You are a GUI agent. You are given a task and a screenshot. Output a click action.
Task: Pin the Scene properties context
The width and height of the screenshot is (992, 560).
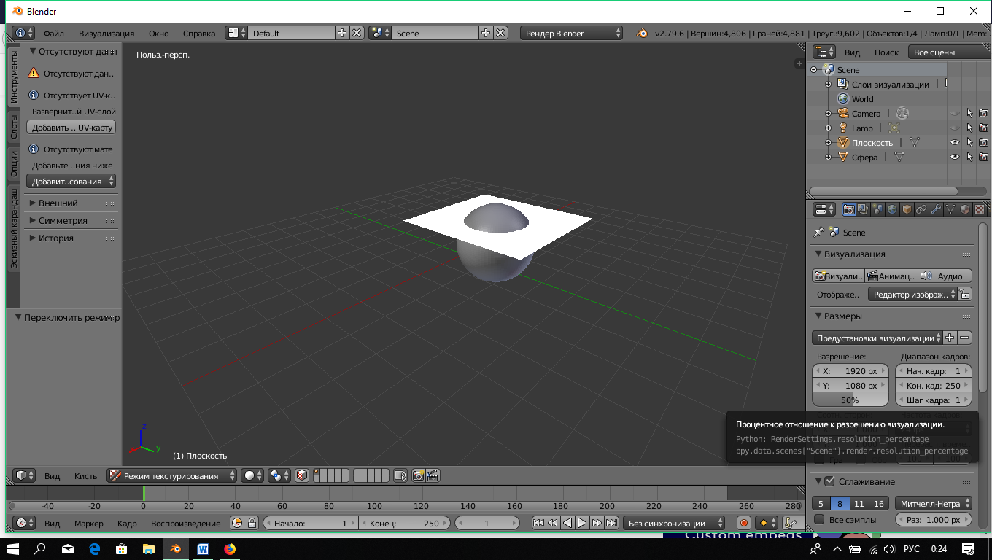pos(819,232)
